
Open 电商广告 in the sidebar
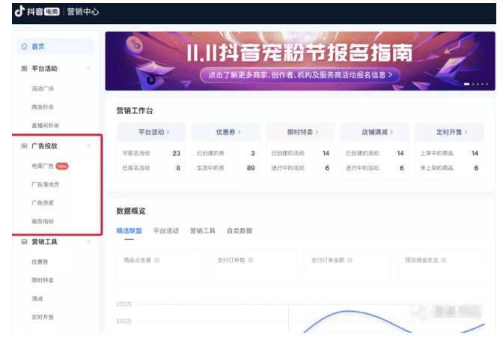(x=43, y=166)
